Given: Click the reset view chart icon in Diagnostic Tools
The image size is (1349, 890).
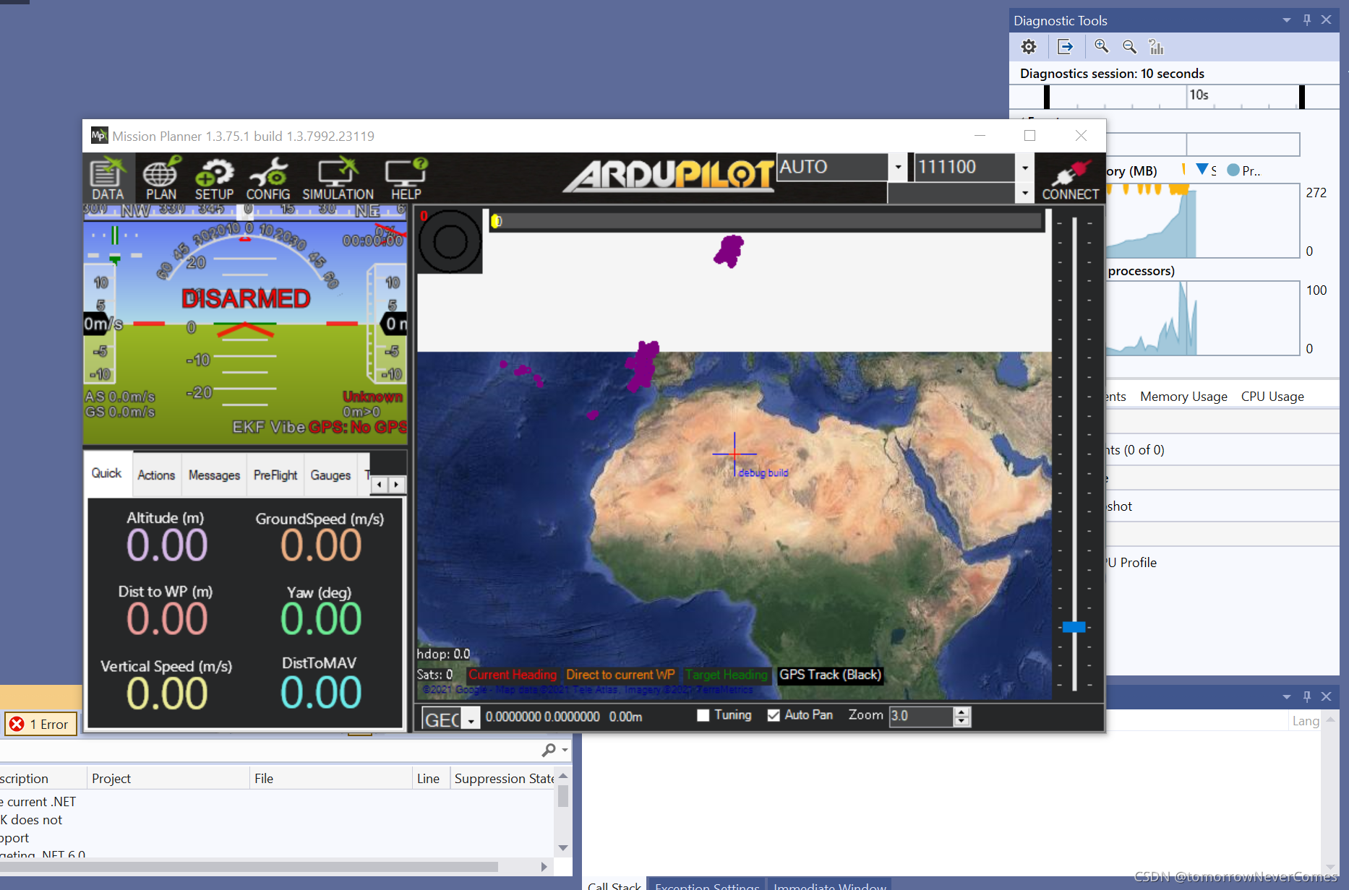Looking at the screenshot, I should click(x=1156, y=47).
